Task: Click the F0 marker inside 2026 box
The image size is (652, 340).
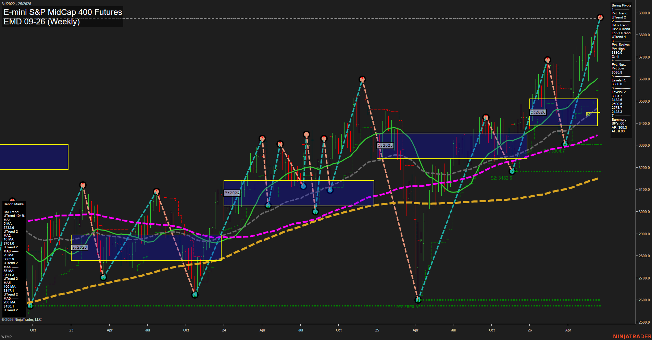Action: pos(588,115)
